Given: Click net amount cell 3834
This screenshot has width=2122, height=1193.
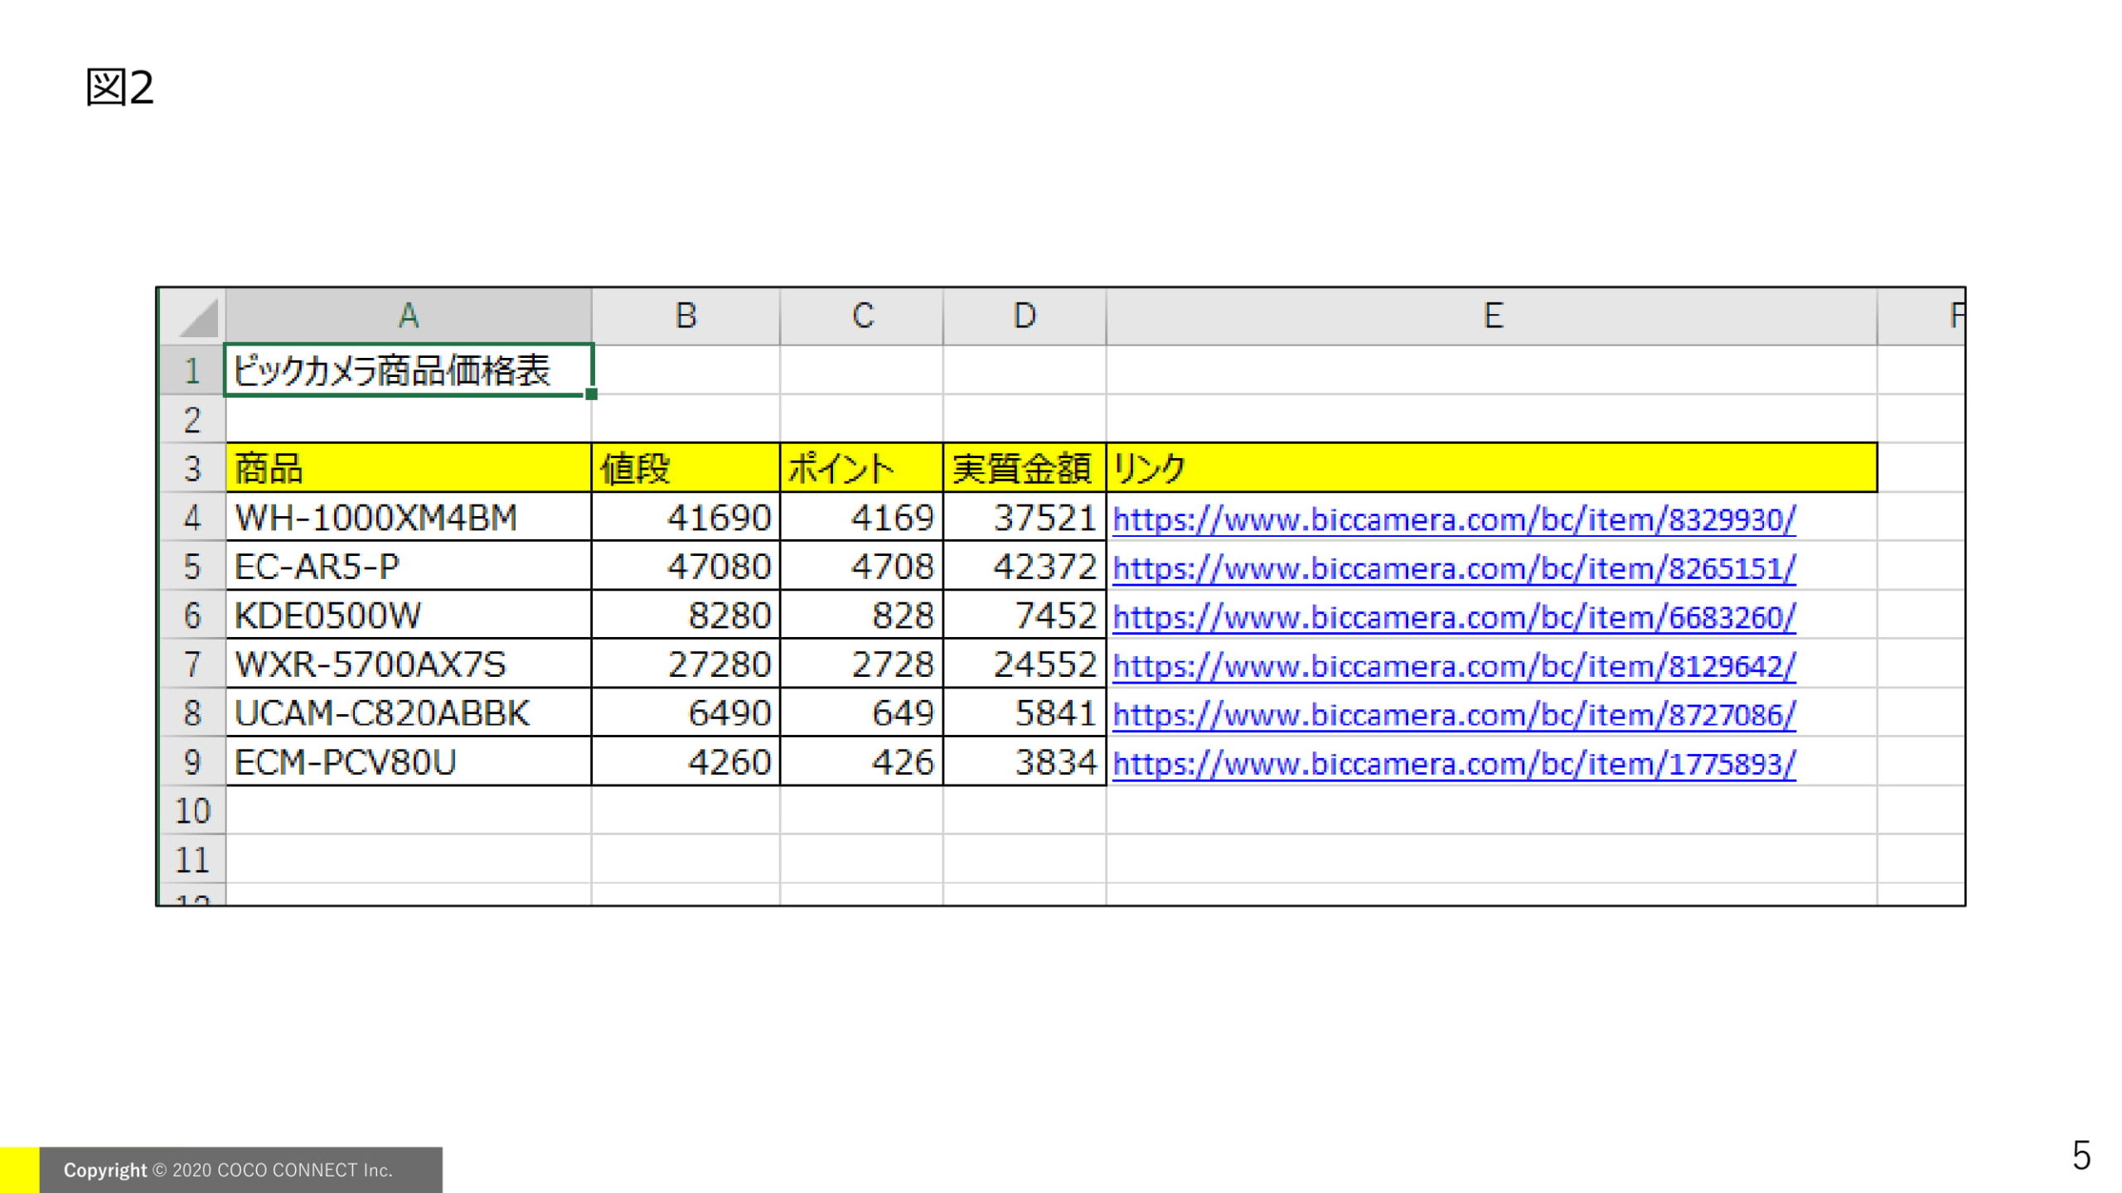Looking at the screenshot, I should click(x=1025, y=761).
